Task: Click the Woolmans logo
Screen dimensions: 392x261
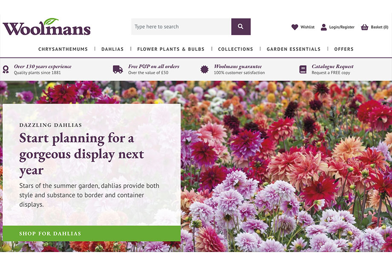Action: point(46,27)
